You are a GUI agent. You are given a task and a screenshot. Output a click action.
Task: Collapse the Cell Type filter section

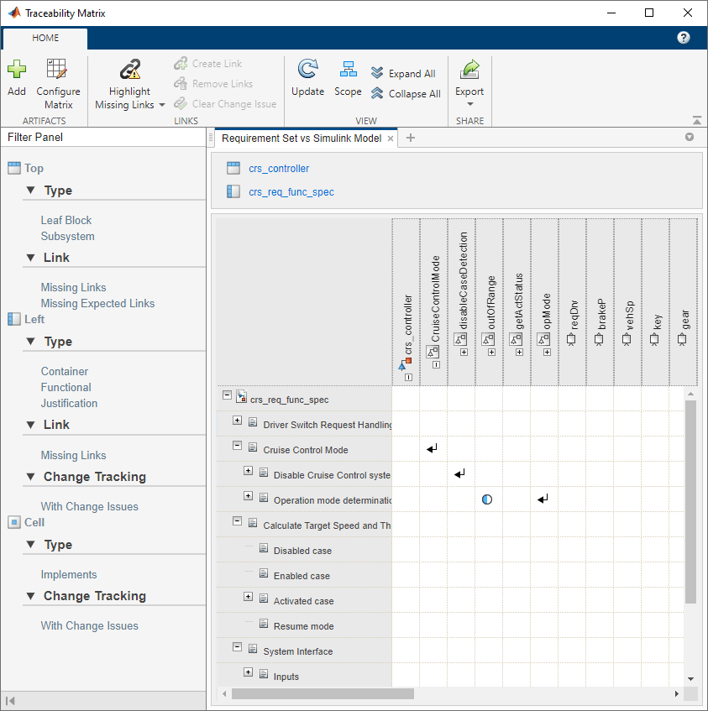point(30,545)
